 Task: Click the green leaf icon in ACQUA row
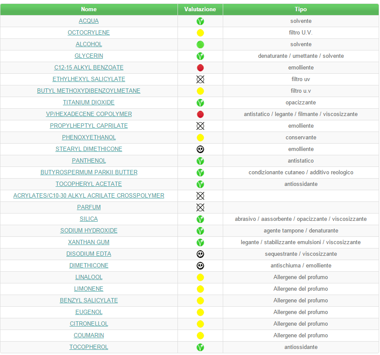point(200,21)
